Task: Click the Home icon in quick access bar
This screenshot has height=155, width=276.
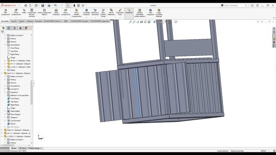Action: pyautogui.click(x=26, y=6)
